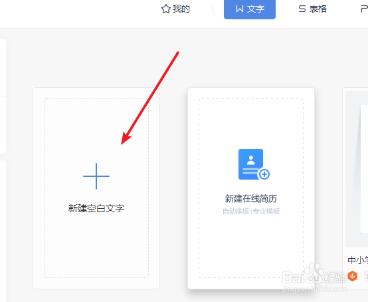The height and width of the screenshot is (302, 368).
Task: Switch to the 表格 tab
Action: coord(313,9)
